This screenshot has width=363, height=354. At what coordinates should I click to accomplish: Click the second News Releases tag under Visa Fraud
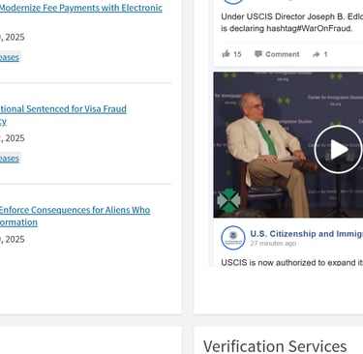pos(10,159)
